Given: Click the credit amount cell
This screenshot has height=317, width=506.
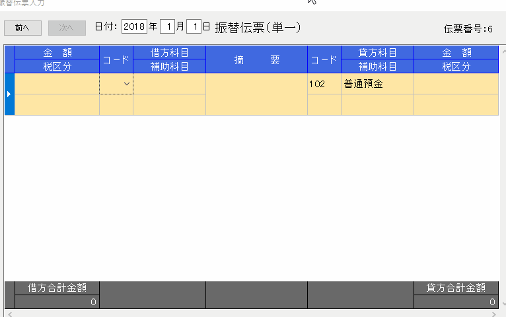Looking at the screenshot, I should 456,84.
